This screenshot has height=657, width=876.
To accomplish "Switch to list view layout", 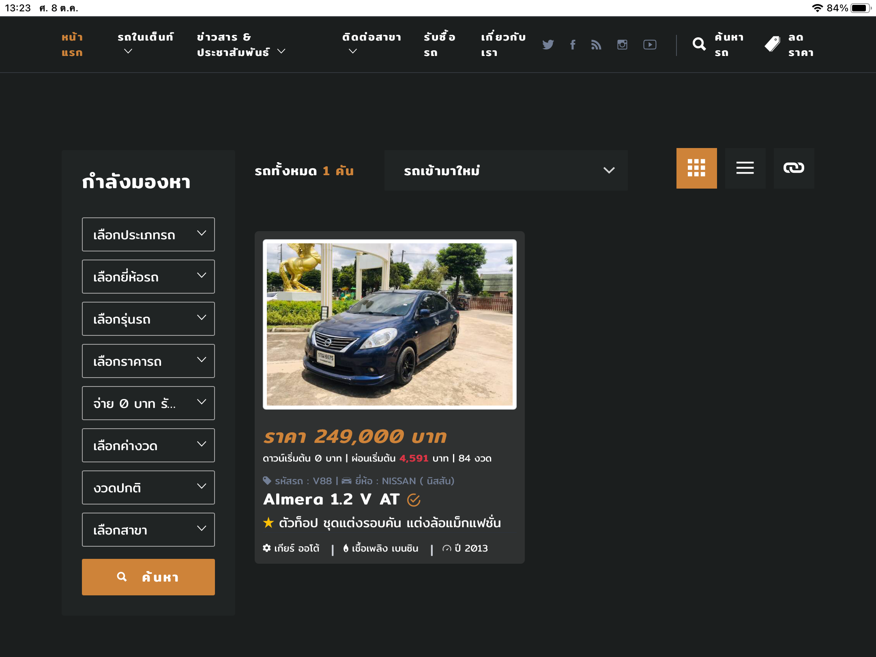I will 745,168.
